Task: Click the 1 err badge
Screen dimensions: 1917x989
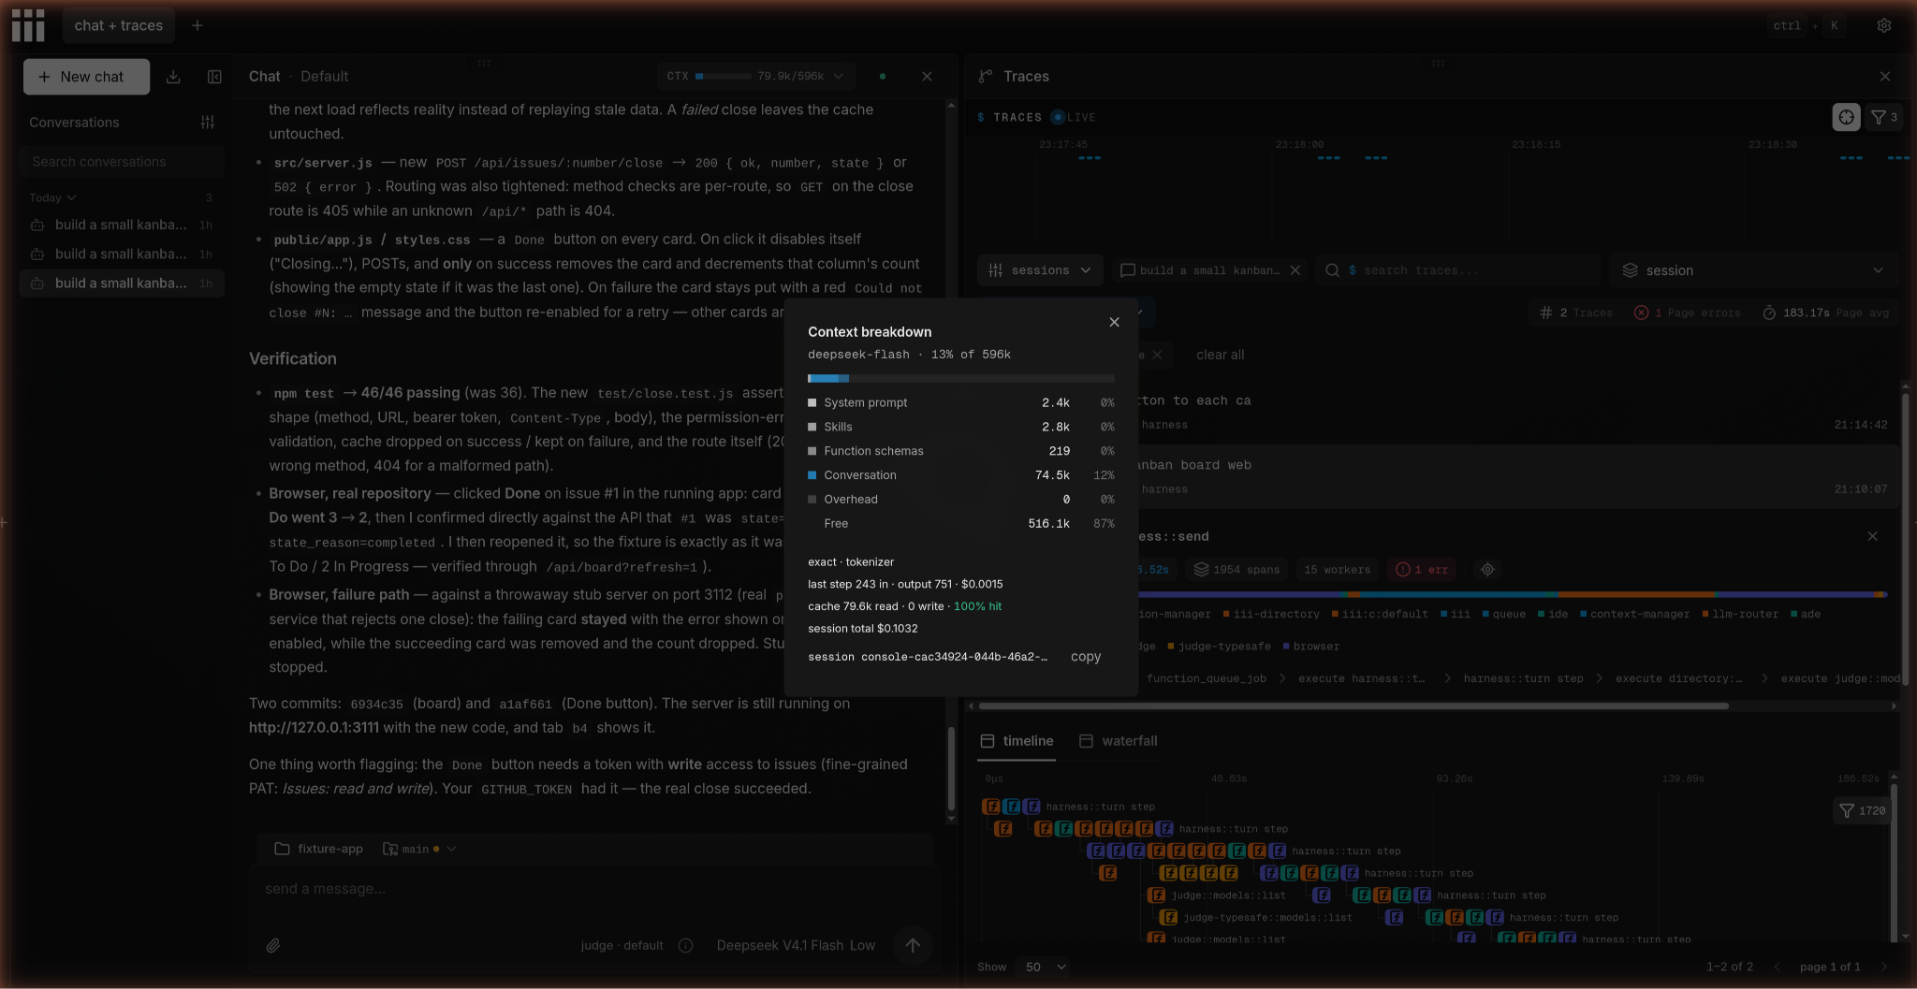Action: 1422,569
